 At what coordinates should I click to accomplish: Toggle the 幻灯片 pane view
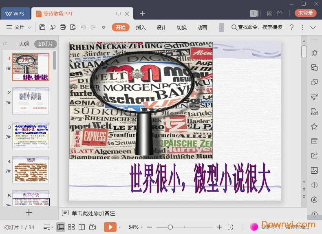[45, 44]
